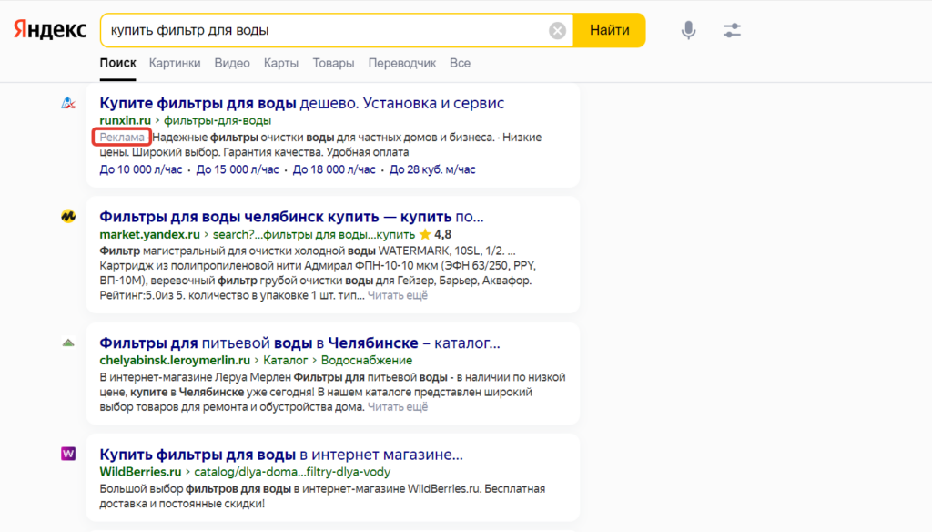
Task: Click the WildBerries favicon
Action: coord(68,454)
